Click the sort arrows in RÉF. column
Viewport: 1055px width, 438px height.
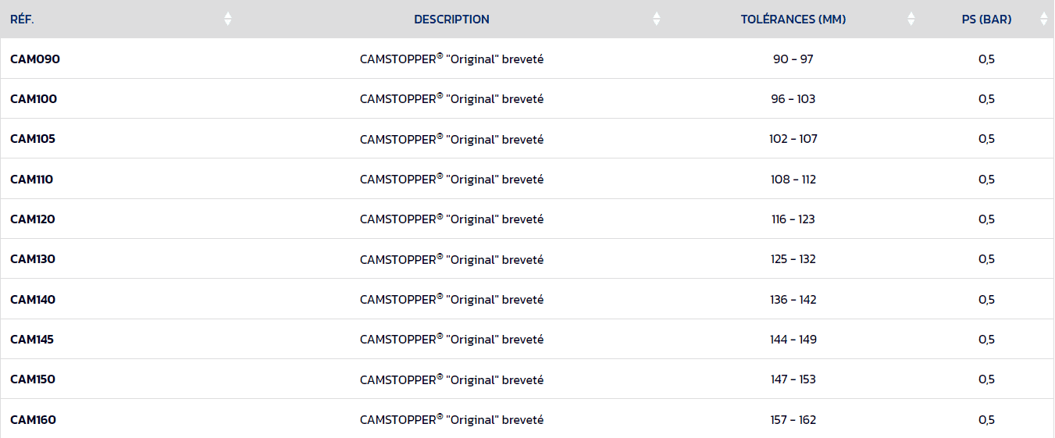pyautogui.click(x=228, y=19)
